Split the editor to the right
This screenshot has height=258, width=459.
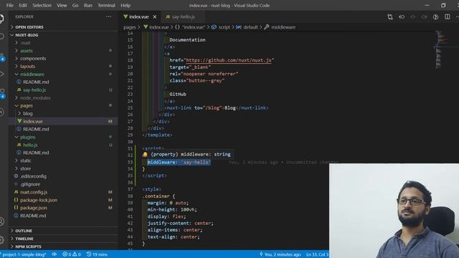[448, 17]
